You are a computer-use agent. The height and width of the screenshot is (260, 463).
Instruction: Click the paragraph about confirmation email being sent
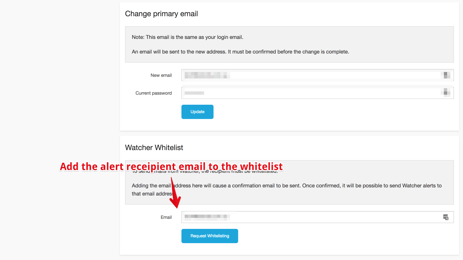287,190
